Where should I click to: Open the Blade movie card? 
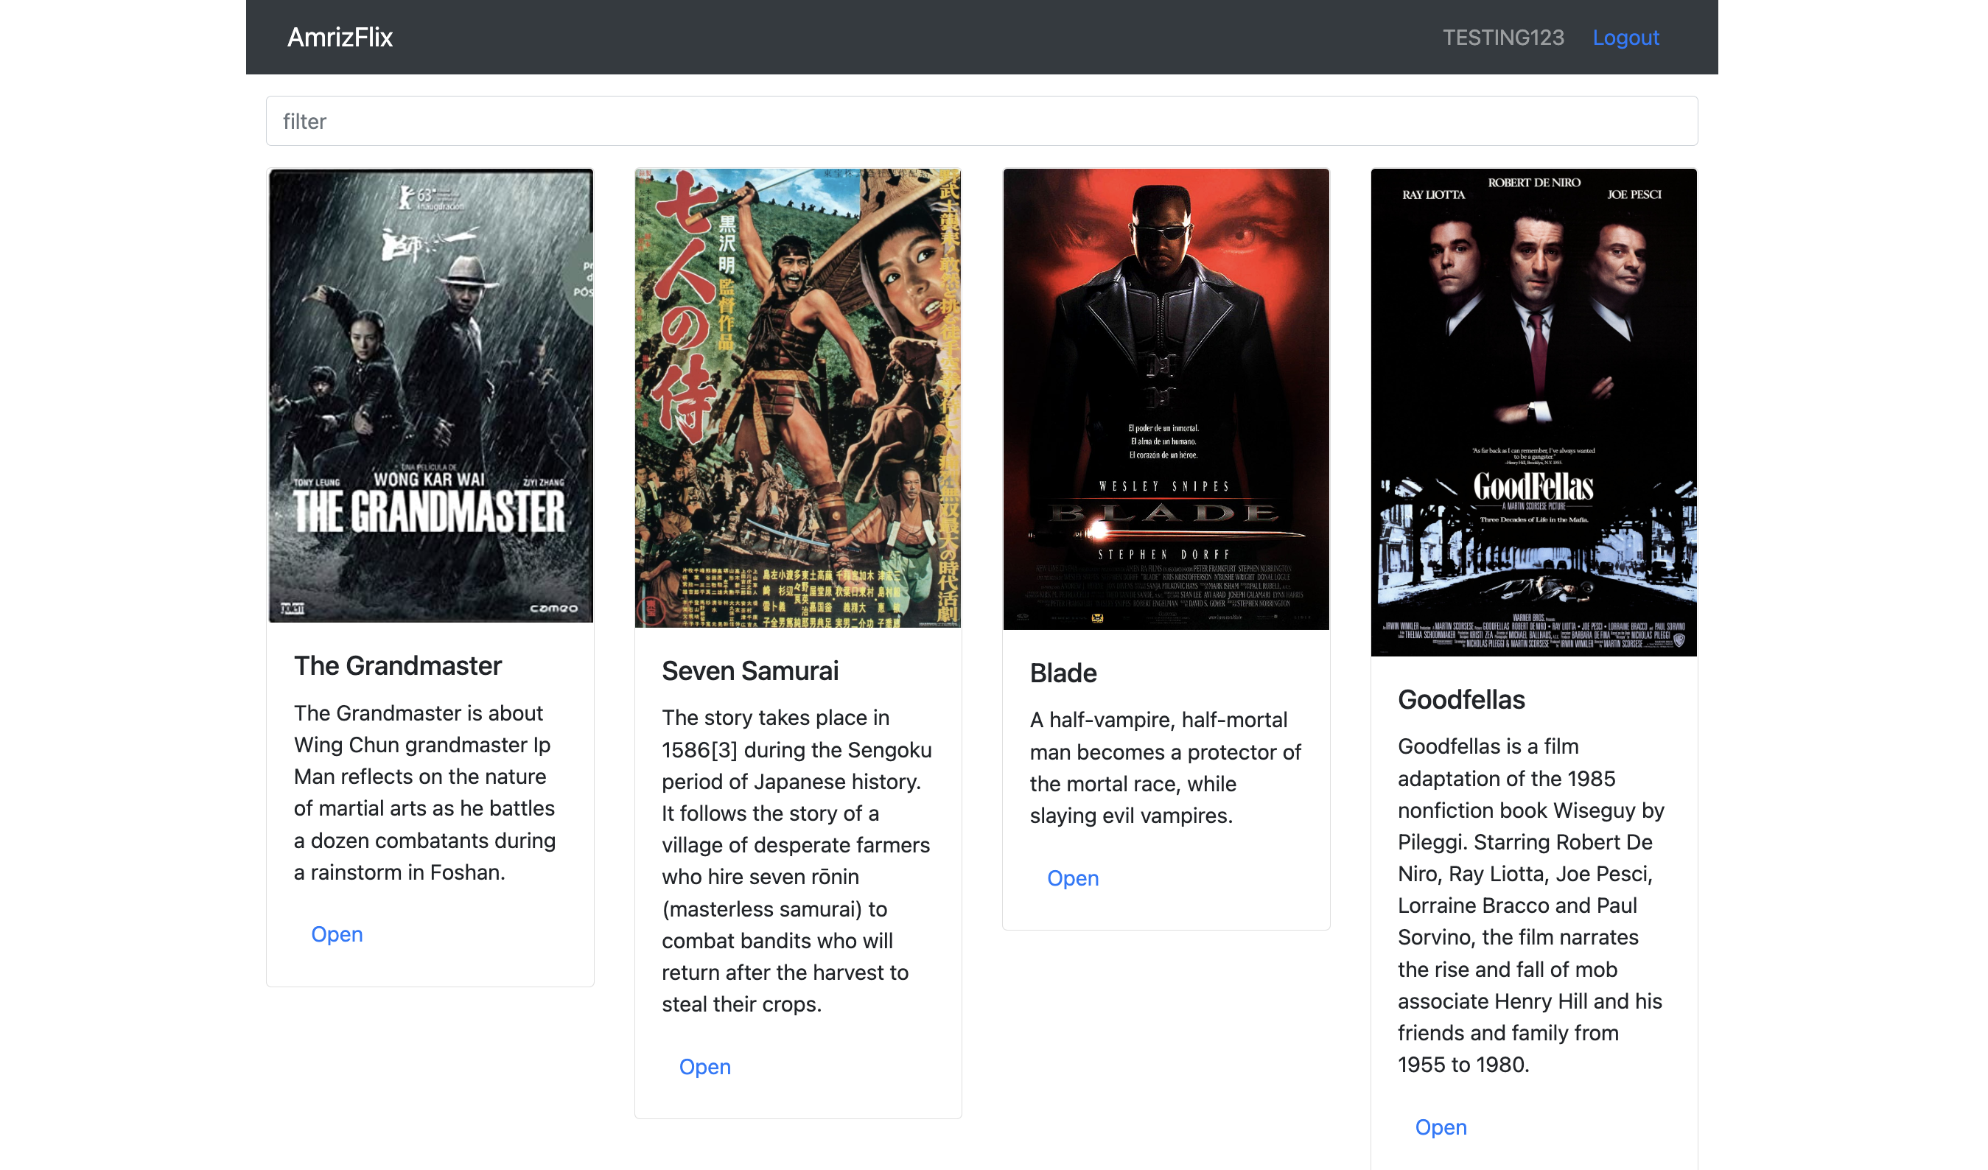pyautogui.click(x=1072, y=878)
